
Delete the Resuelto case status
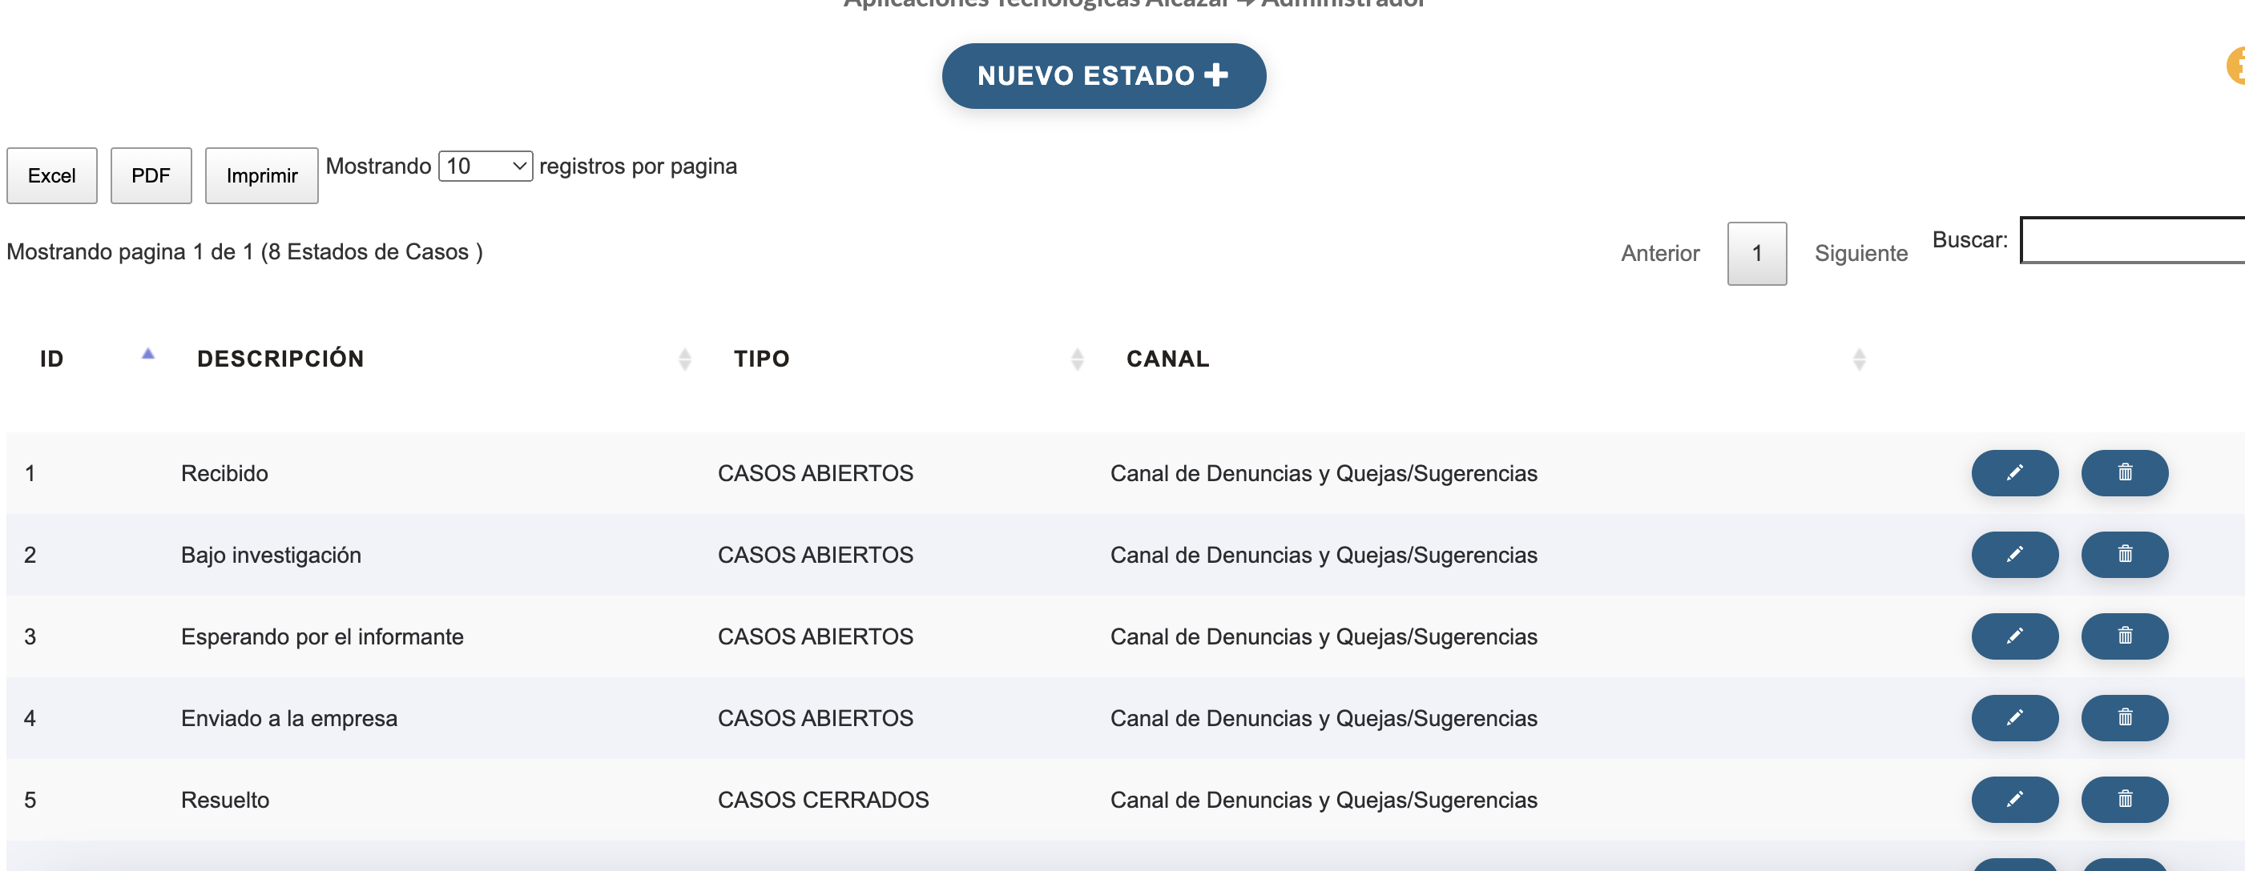click(x=2125, y=800)
